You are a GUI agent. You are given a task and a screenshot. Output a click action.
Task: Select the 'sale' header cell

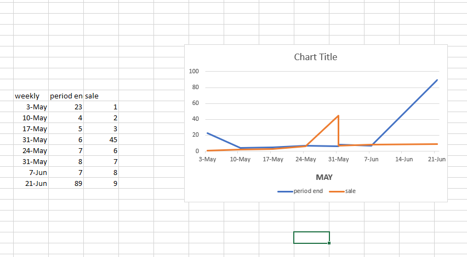click(x=101, y=96)
